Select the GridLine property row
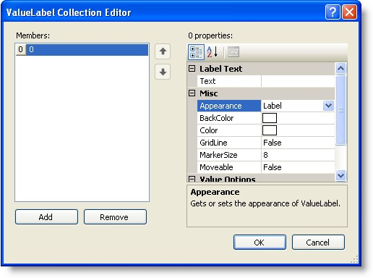The width and height of the screenshot is (373, 278). [266, 143]
